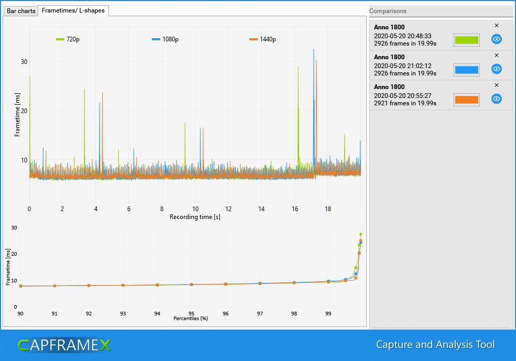
Task: Remove the 20:55:27 record from Comparisons
Action: [x=497, y=85]
